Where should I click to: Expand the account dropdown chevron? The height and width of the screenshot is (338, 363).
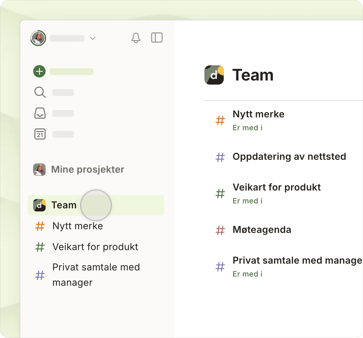(93, 38)
